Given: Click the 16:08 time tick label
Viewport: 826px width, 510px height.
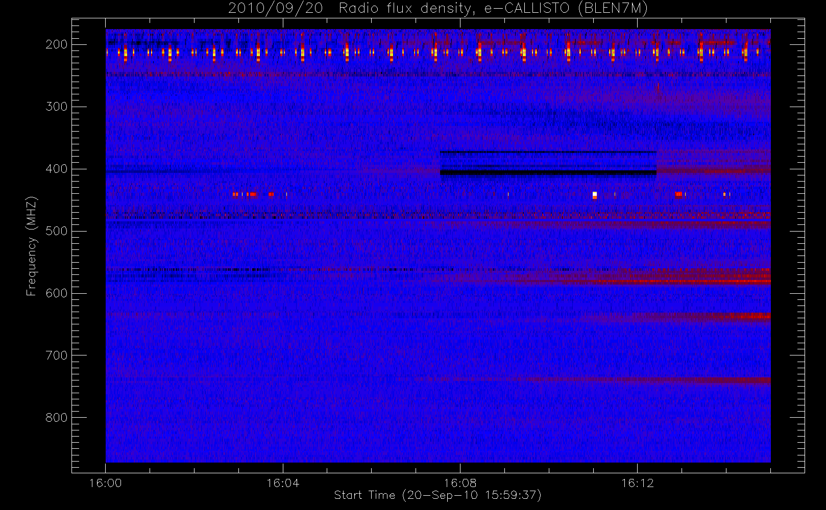Looking at the screenshot, I should click(460, 483).
